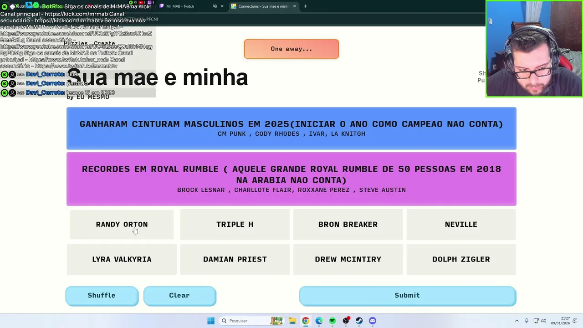Open Google Chrome from the taskbar
The image size is (583, 328).
[306, 321]
